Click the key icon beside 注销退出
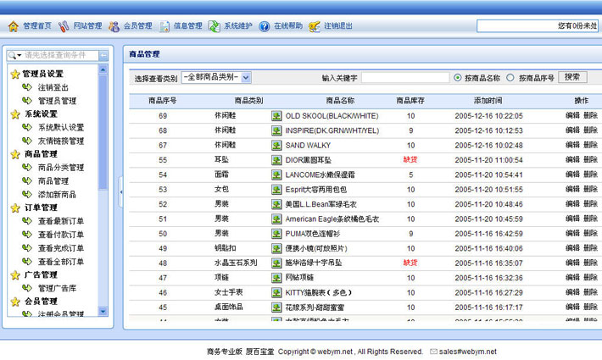 coord(315,26)
